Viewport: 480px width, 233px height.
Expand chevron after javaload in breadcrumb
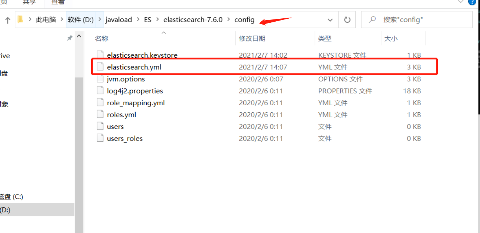point(138,20)
